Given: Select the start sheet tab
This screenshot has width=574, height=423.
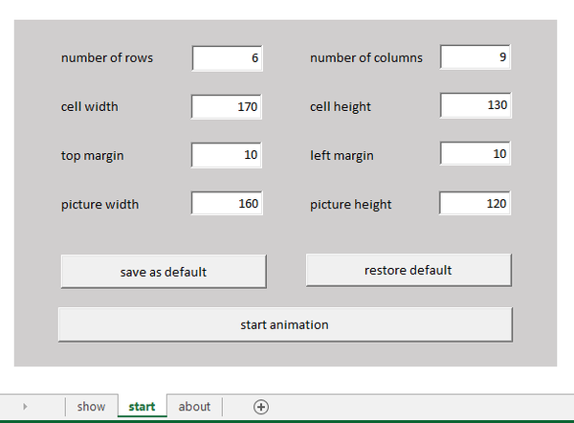Looking at the screenshot, I should coord(142,407).
